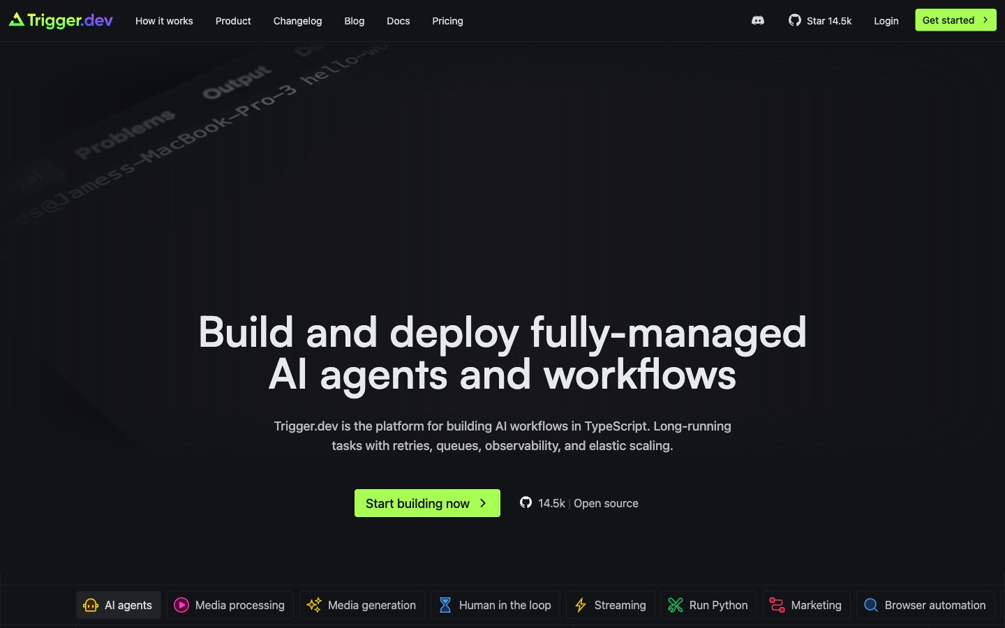Click the Login link
This screenshot has height=628, width=1005.
pos(886,21)
